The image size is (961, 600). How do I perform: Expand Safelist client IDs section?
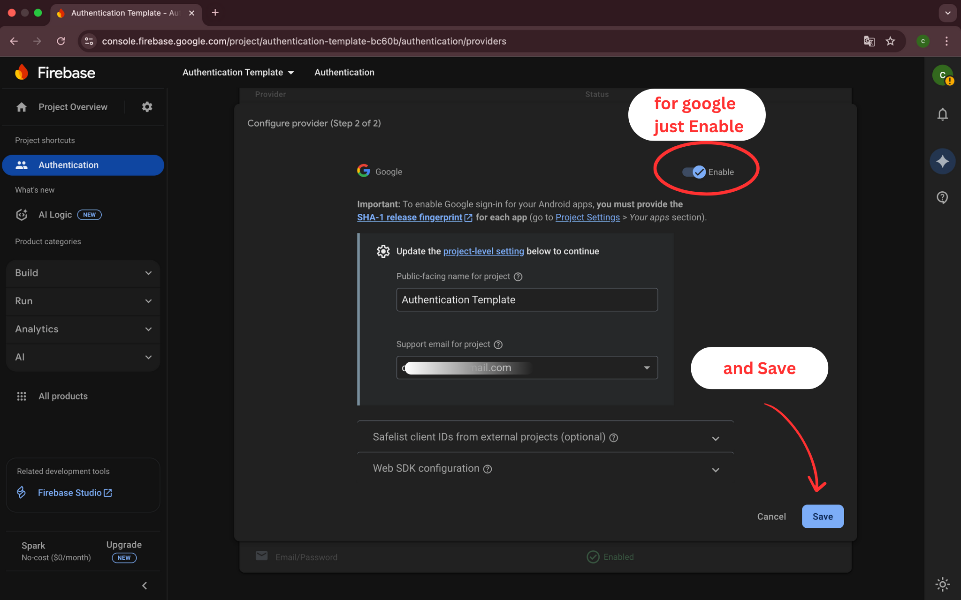[x=715, y=438]
